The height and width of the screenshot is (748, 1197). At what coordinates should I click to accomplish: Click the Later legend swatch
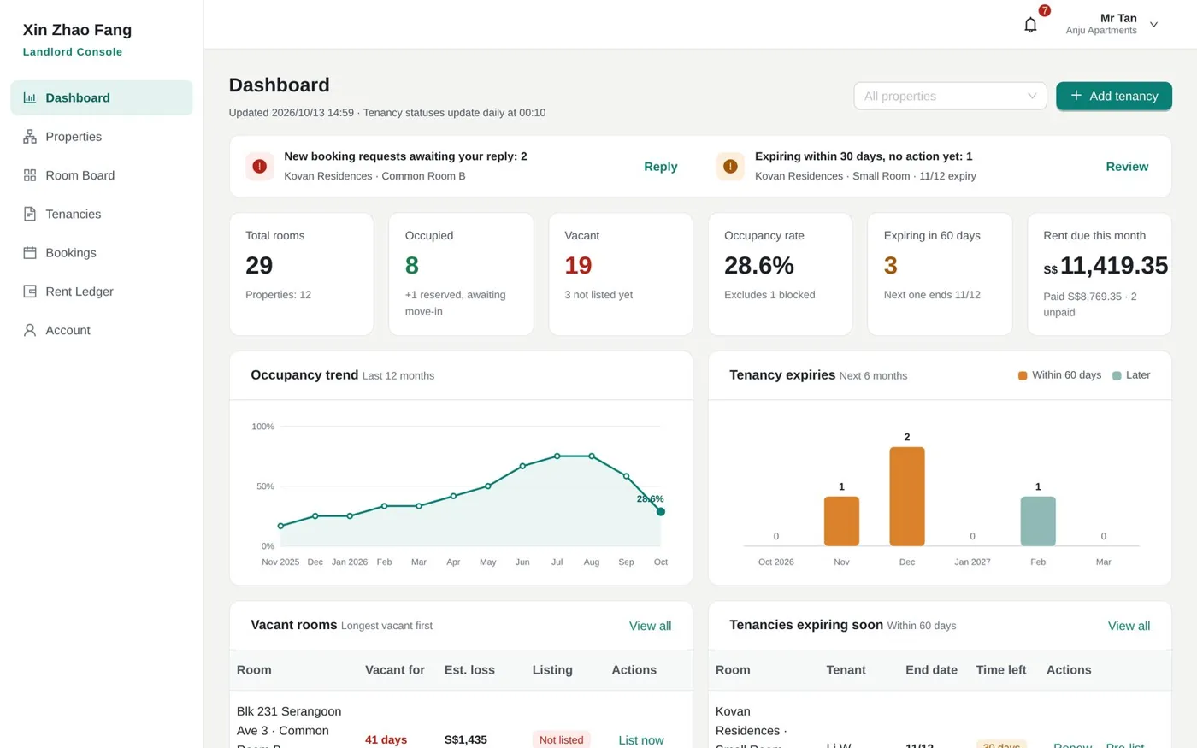(1117, 375)
